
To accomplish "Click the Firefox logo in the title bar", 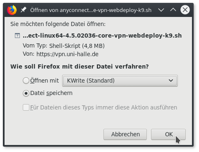I will tap(12, 10).
